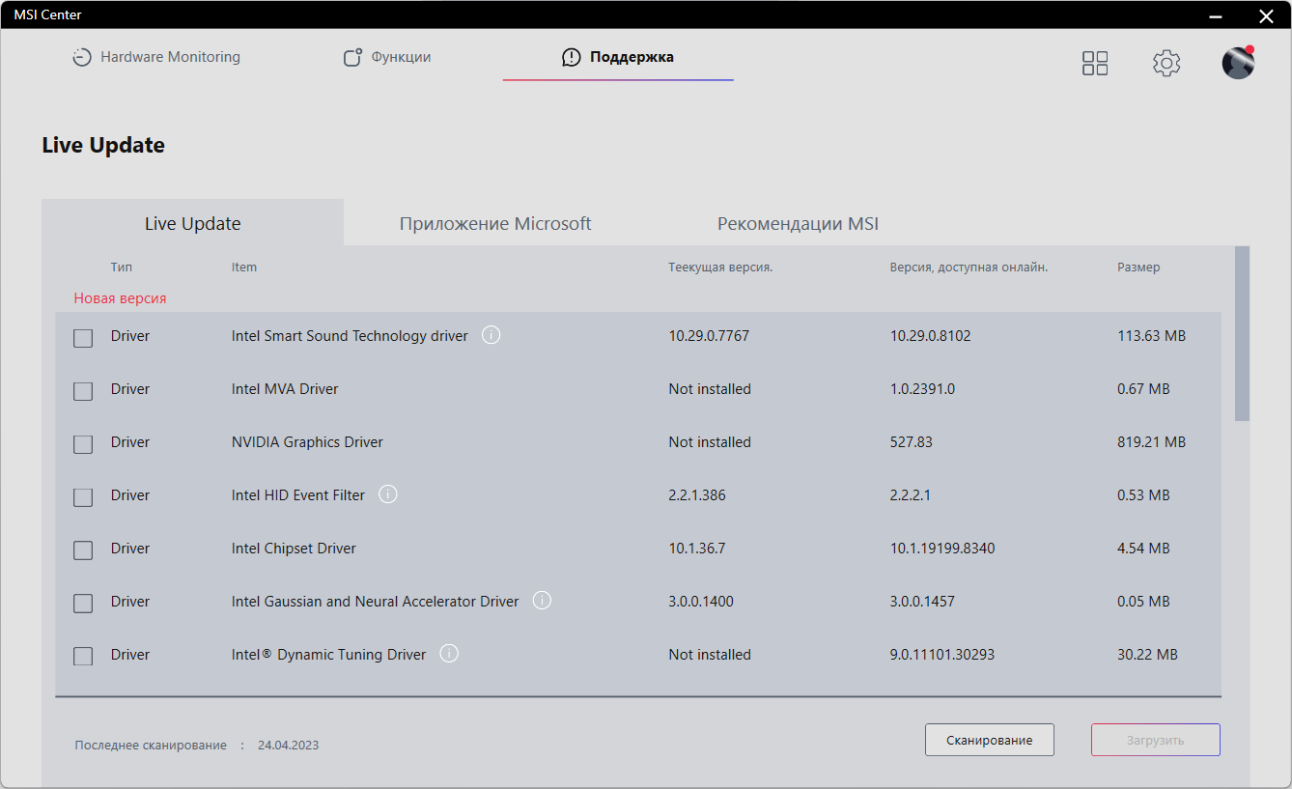Click the user profile avatar
Viewport: 1292px width, 789px height.
click(1238, 64)
